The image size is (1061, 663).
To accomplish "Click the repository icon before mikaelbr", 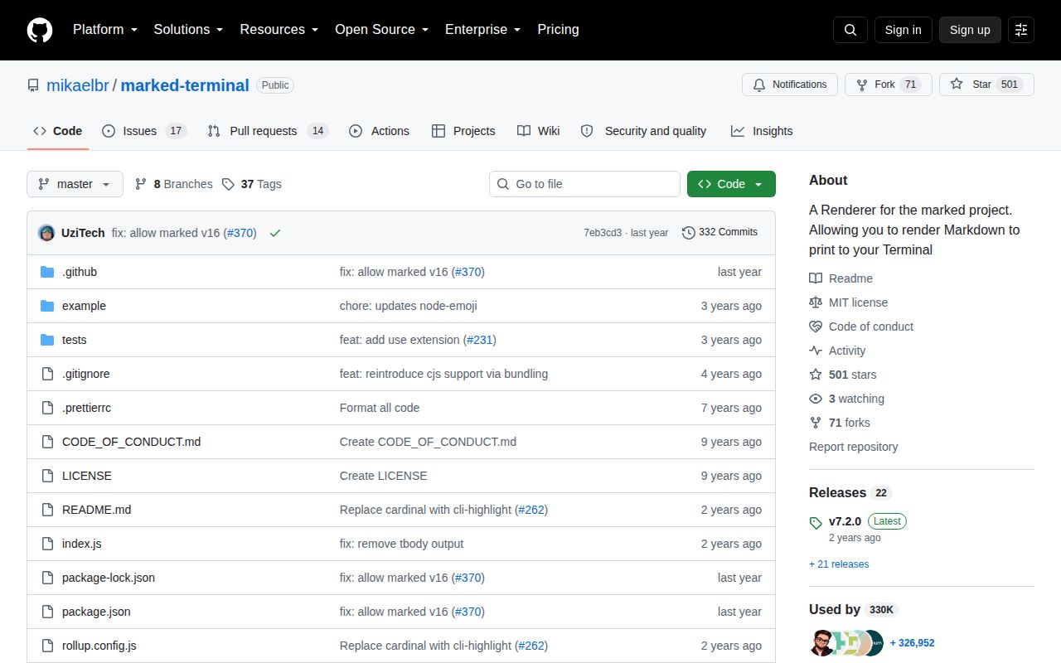I will click(33, 85).
